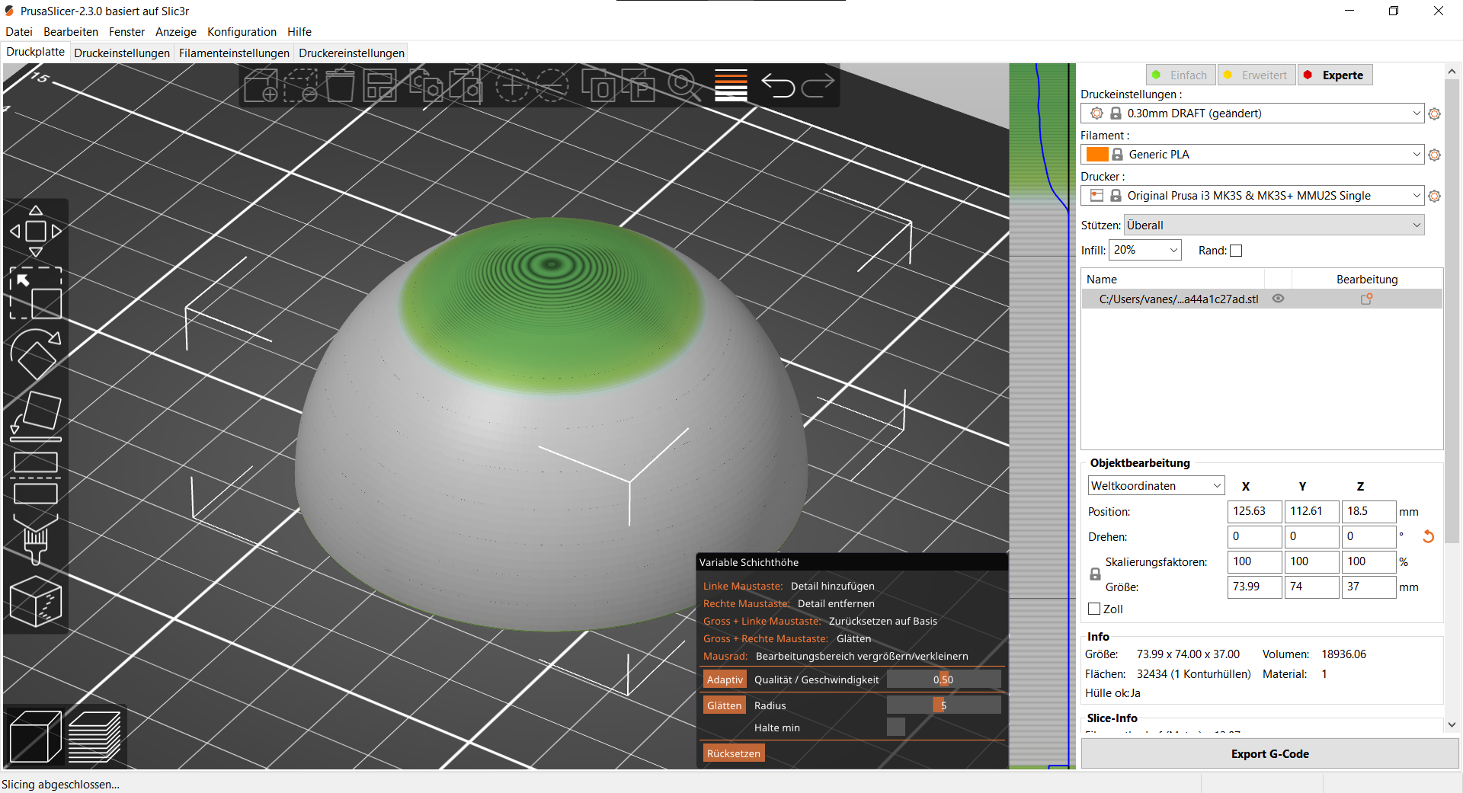Open the Konfiguration menu
Screen dimensions: 1463x793
(x=242, y=31)
